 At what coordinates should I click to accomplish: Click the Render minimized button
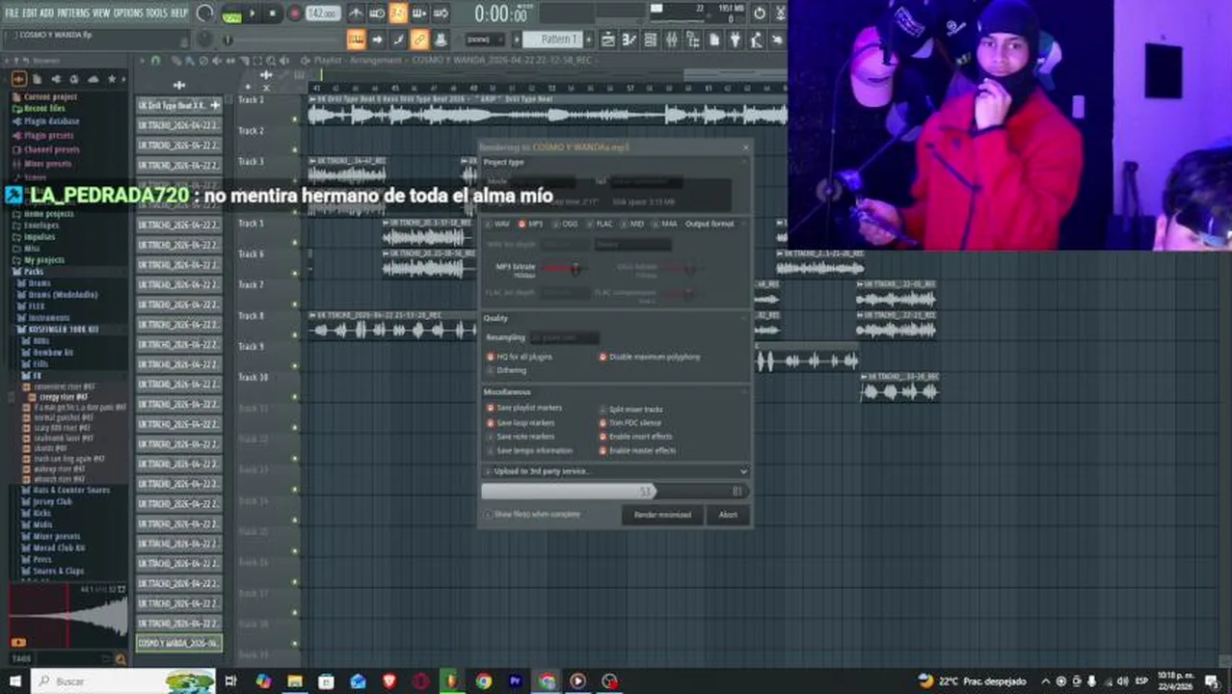pos(662,515)
